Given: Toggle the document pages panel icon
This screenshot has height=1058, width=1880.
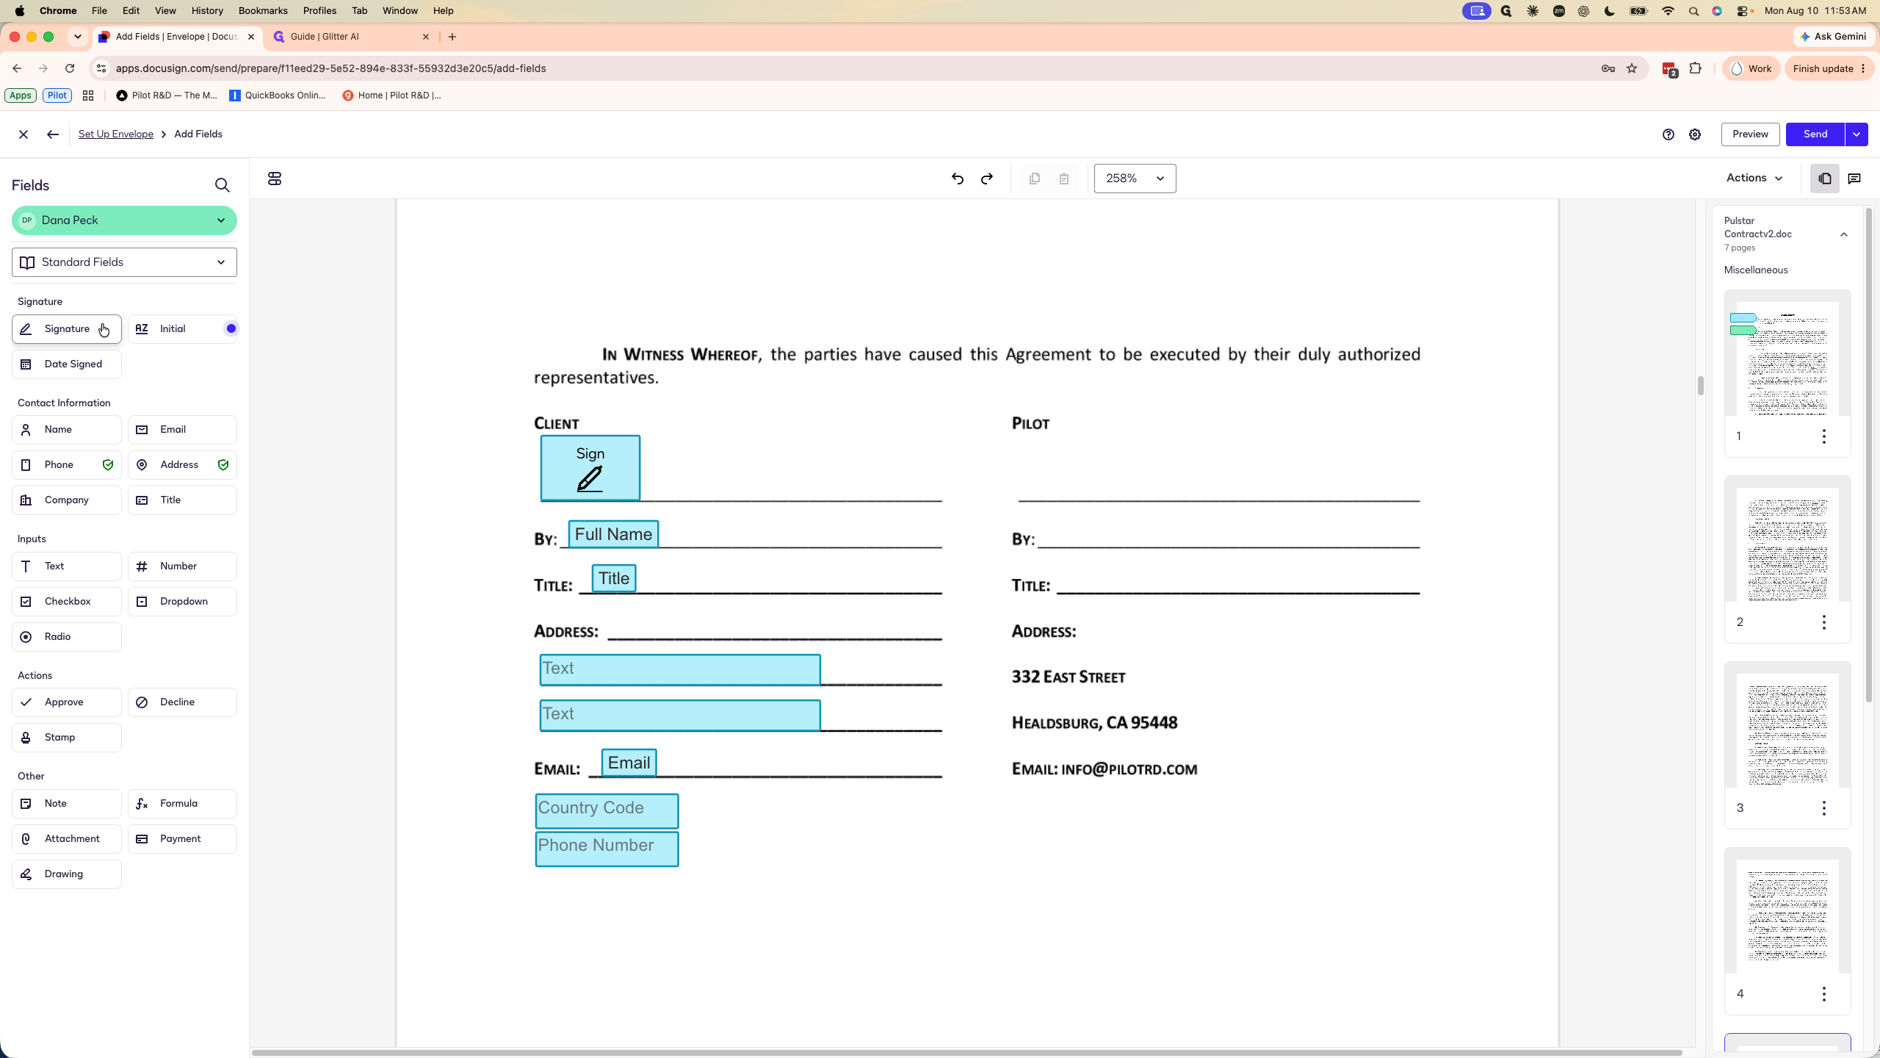Looking at the screenshot, I should tap(1825, 179).
